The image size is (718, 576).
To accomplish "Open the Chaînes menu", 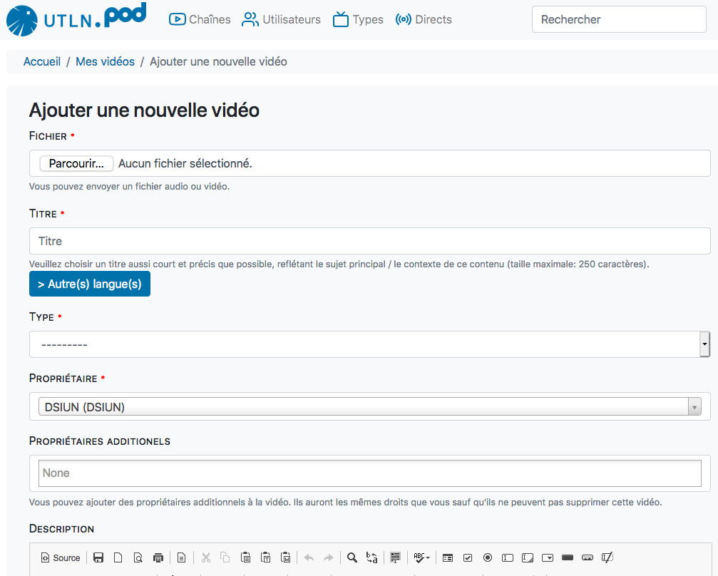I will tap(200, 19).
